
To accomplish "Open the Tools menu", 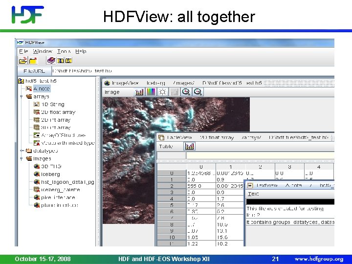I will click(64, 51).
